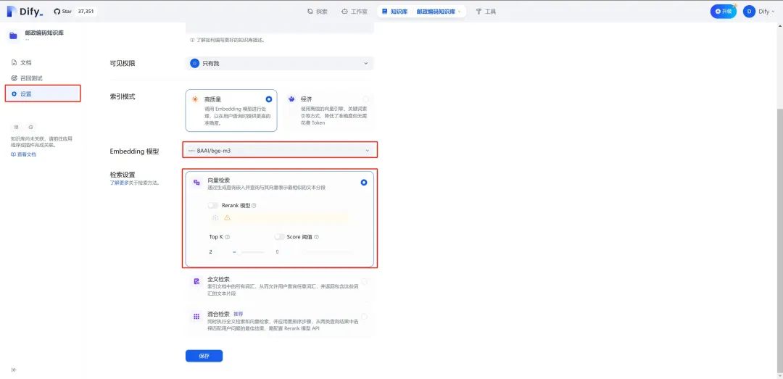Click the help icon next to Top K
This screenshot has width=783, height=379.
(x=227, y=237)
